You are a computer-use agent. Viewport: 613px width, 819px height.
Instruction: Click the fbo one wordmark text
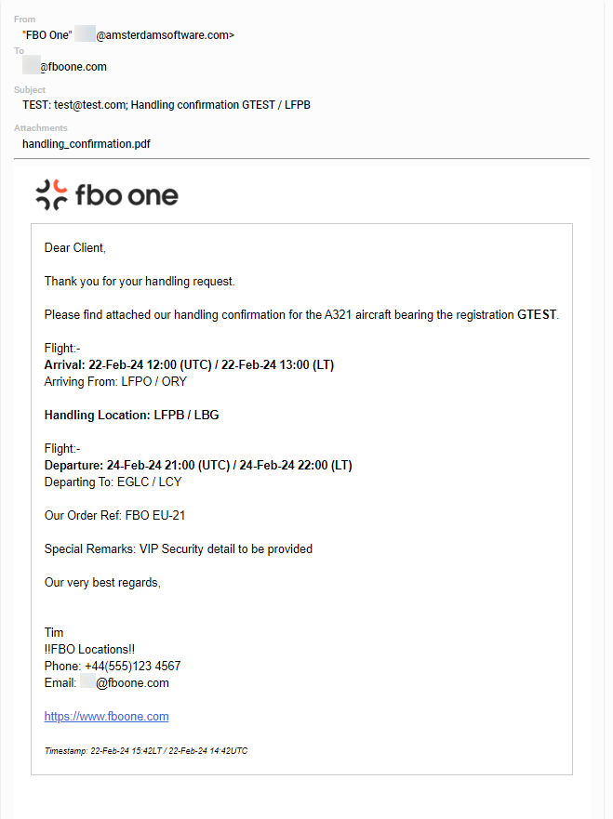[127, 195]
